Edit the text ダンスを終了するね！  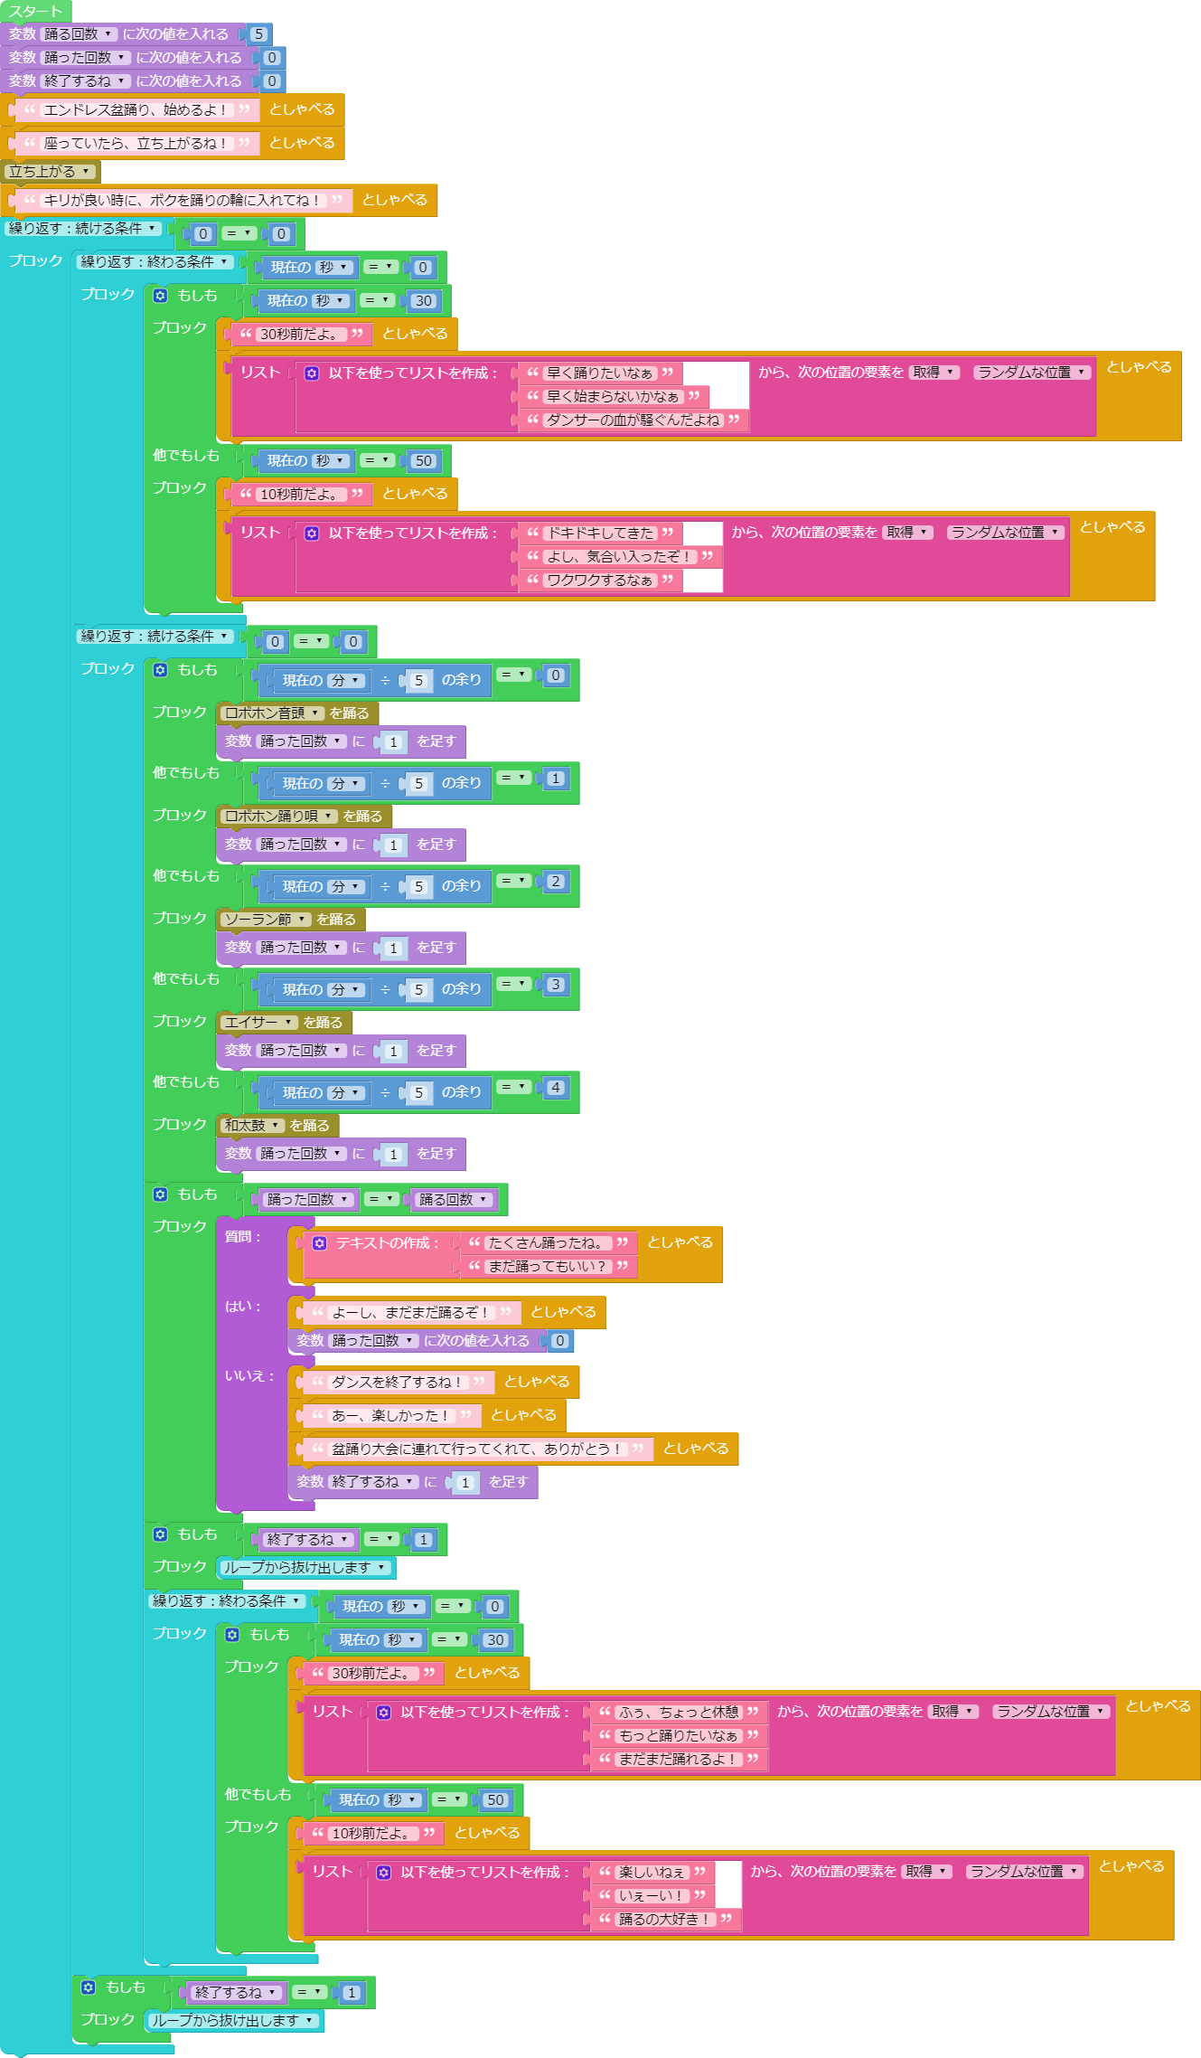pyautogui.click(x=397, y=1383)
